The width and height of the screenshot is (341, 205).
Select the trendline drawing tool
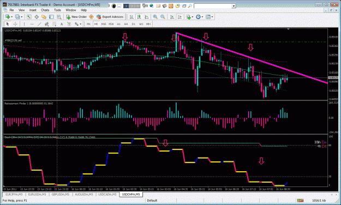pos(39,24)
